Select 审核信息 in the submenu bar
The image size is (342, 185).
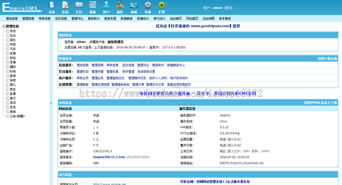pos(45,19)
